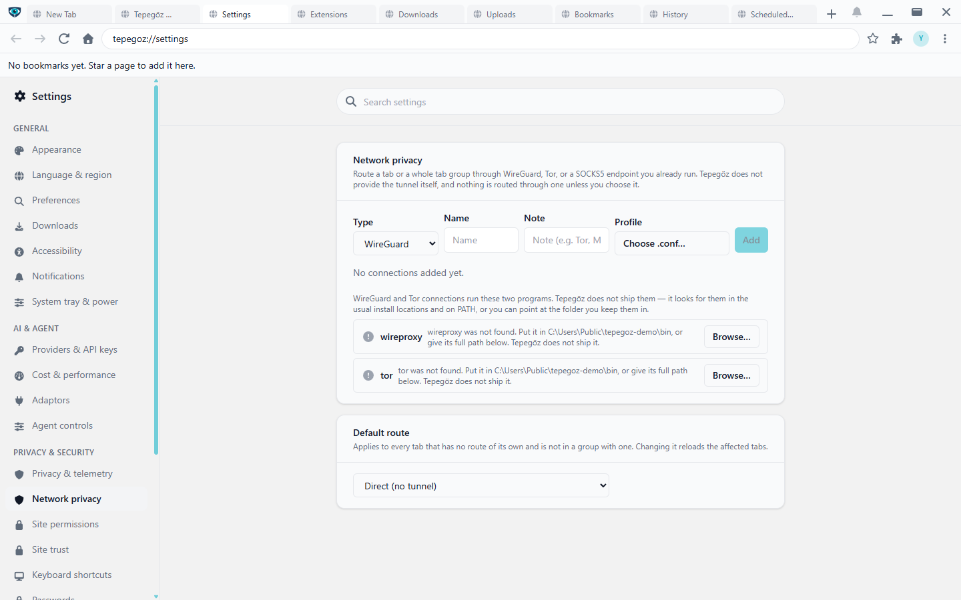Click the Cost & performance gauge icon
This screenshot has height=600, width=961.
pyautogui.click(x=19, y=375)
